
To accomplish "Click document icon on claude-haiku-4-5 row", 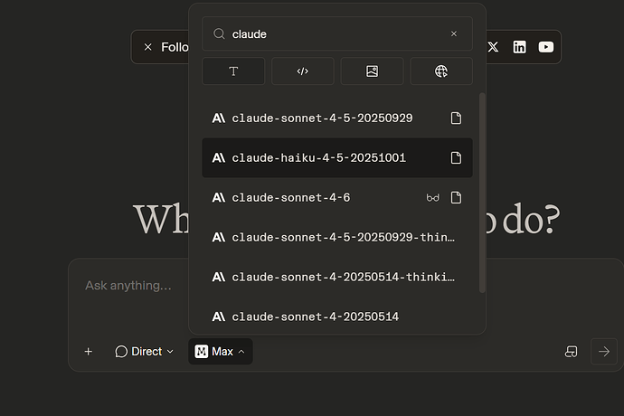I will pyautogui.click(x=456, y=158).
